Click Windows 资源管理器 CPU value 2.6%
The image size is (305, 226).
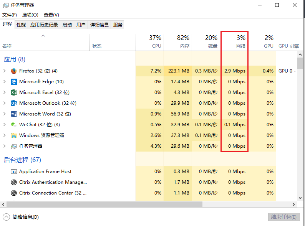tap(156, 135)
